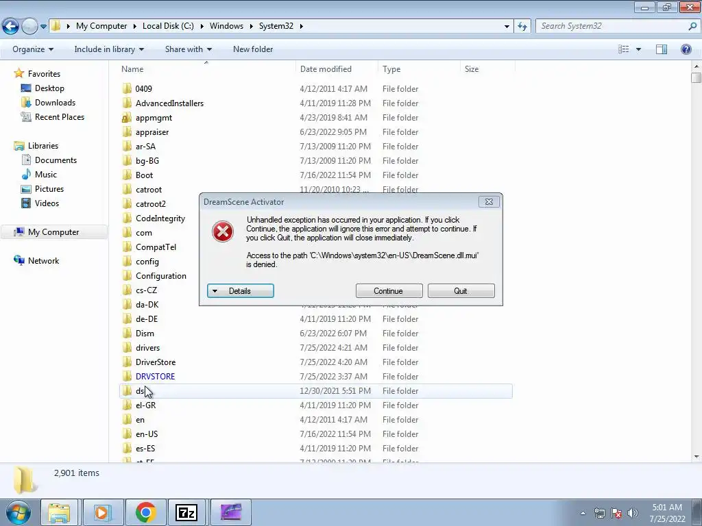This screenshot has width=702, height=526.
Task: Click the el-GR folder icon
Action: coord(127,405)
